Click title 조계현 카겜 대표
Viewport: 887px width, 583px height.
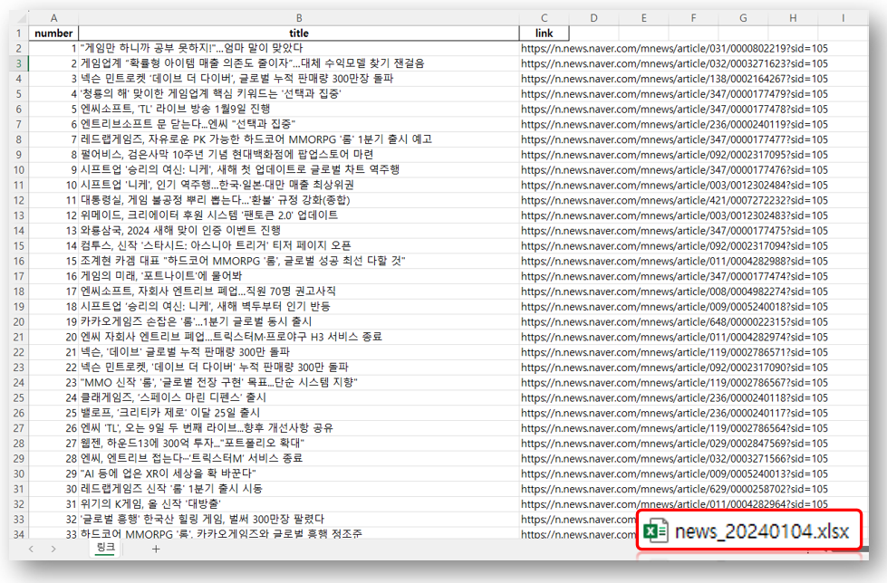point(243,262)
